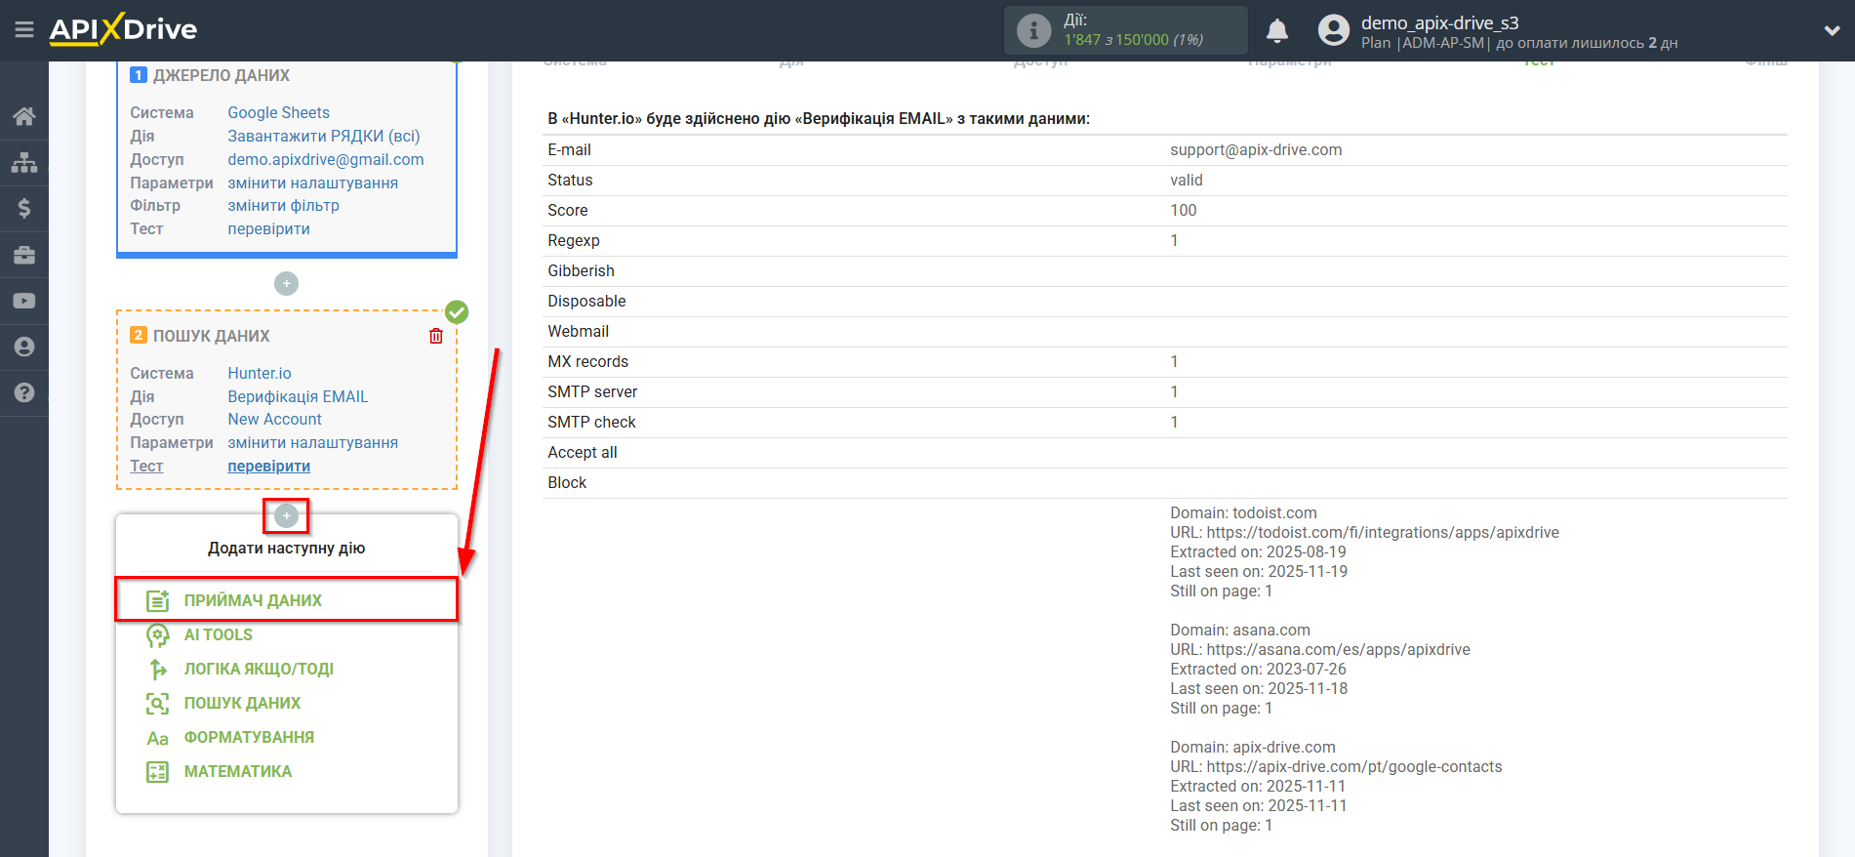Click the ПОШУК ДАНИХ search icon

click(157, 704)
